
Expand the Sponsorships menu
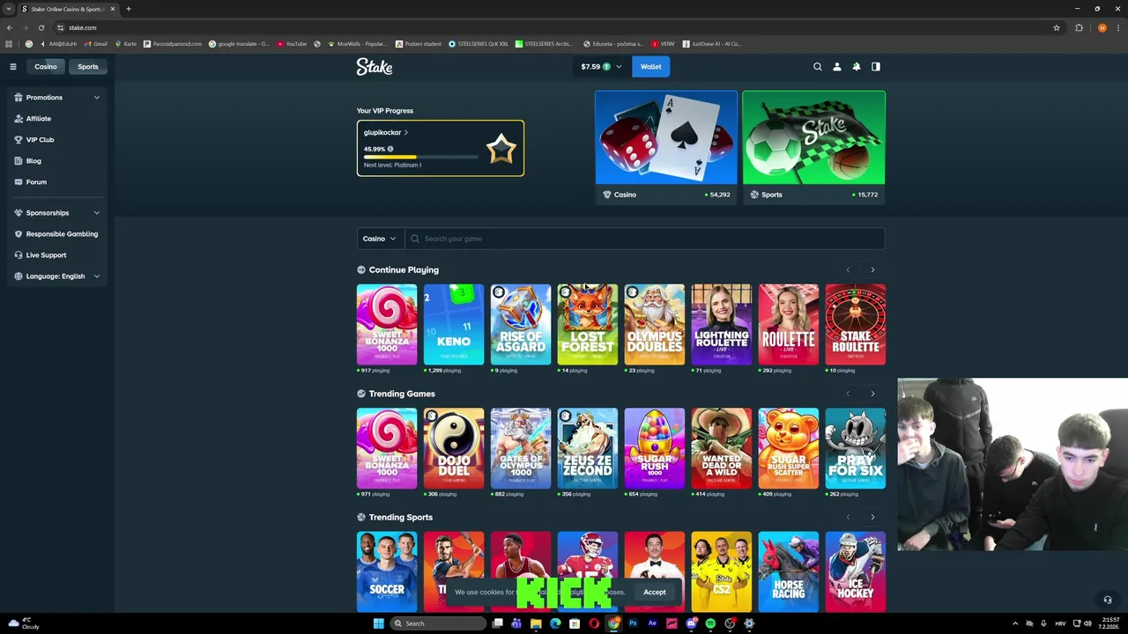tap(57, 213)
